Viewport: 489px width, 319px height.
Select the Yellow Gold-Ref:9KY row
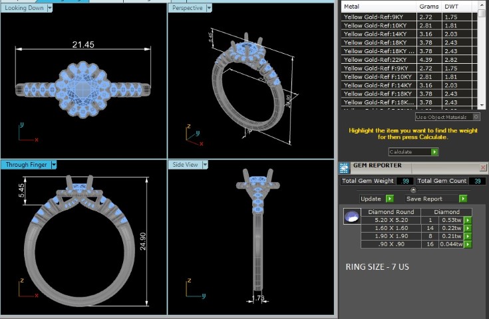[409, 17]
